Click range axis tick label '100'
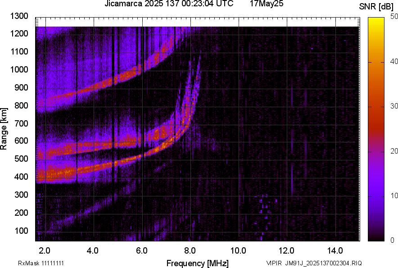The width and height of the screenshot is (398, 268). click(x=21, y=231)
